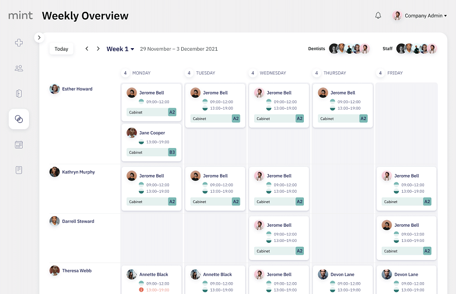The image size is (456, 294).
Task: Go to the previous week arrow
Action: (x=87, y=49)
